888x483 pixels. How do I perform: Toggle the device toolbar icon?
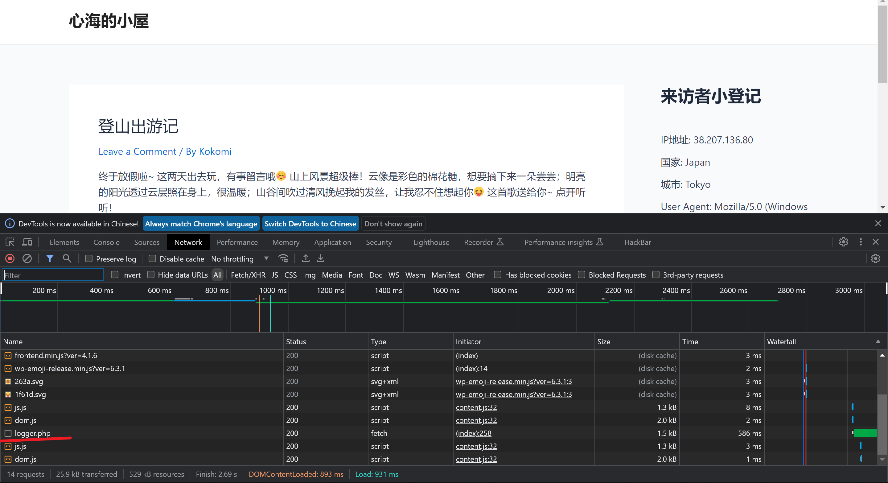click(x=27, y=242)
